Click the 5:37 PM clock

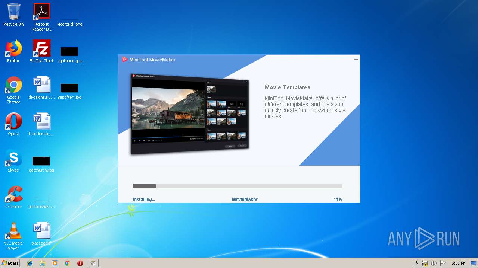click(459, 263)
